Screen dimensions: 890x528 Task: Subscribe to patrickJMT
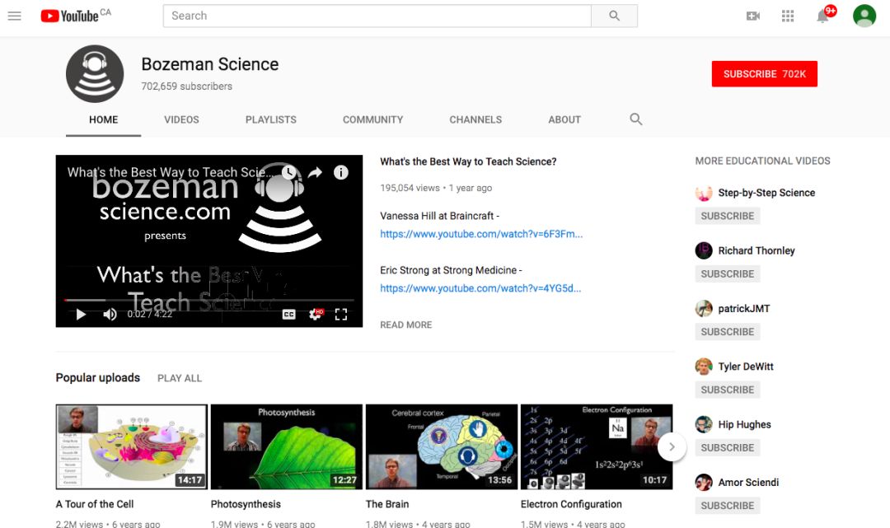tap(727, 332)
